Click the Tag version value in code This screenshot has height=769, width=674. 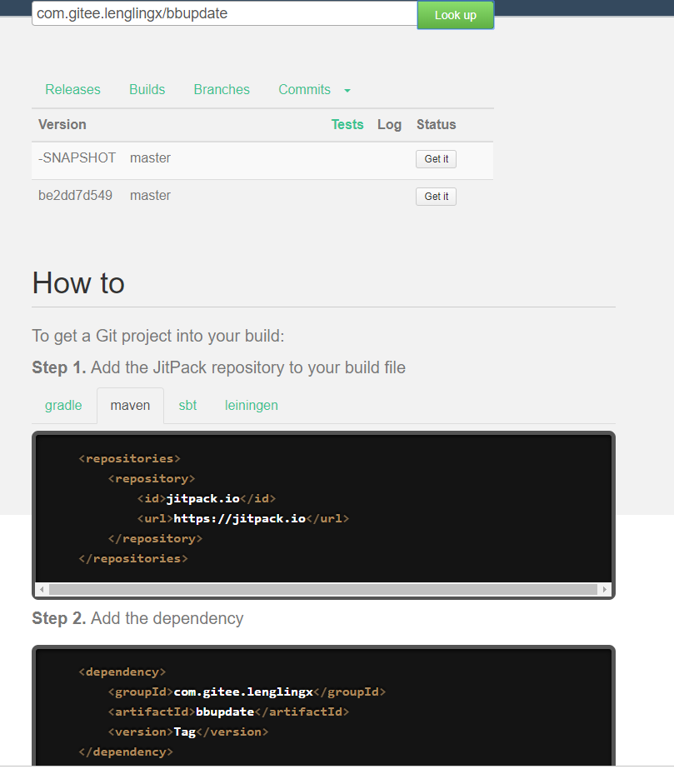(x=184, y=732)
